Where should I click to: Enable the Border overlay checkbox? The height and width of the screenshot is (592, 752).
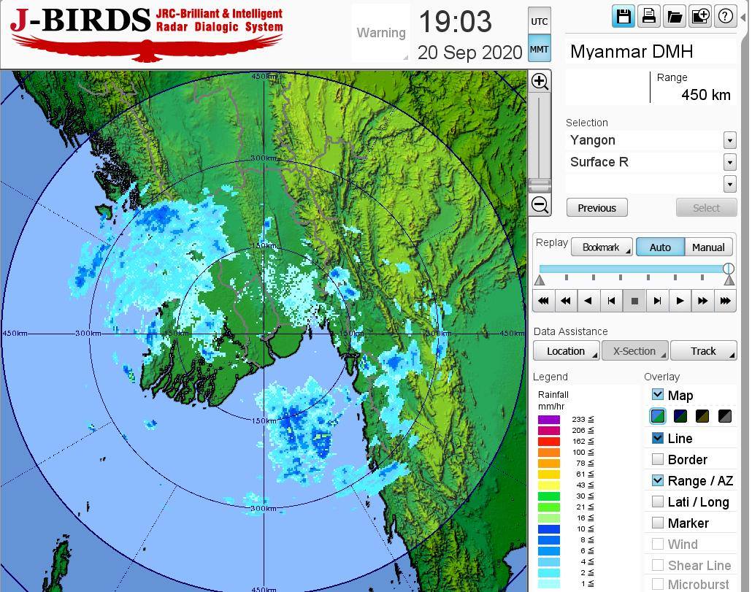[x=658, y=459]
